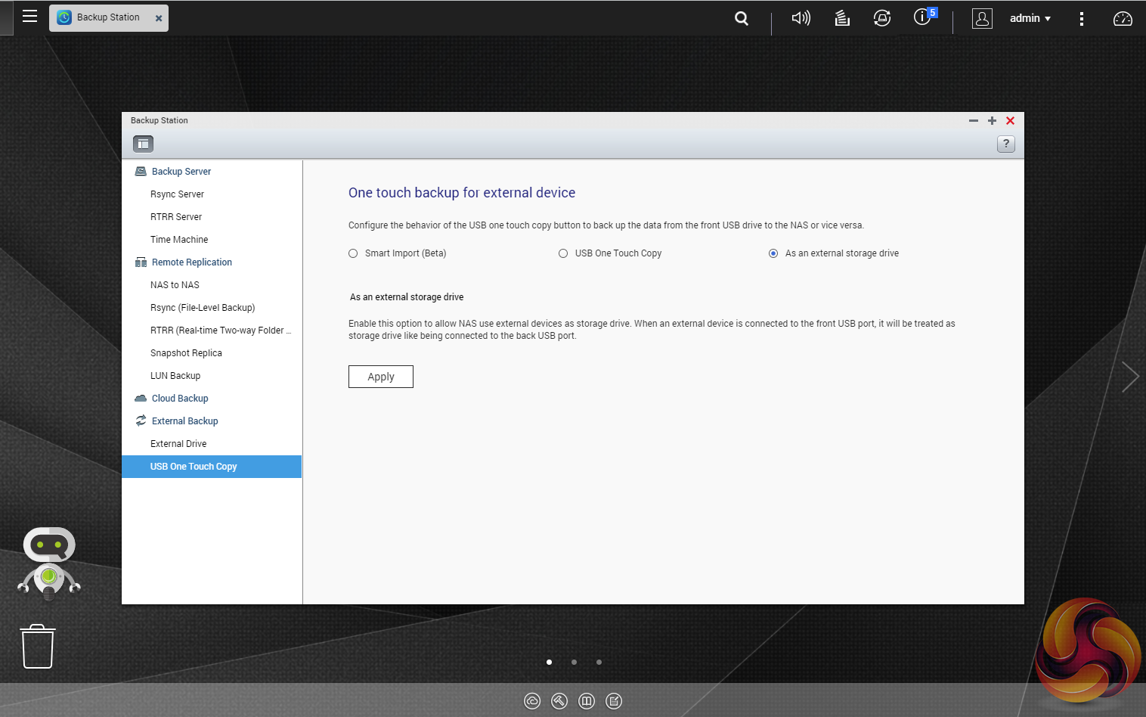Collapse the Remote Replication section
Screen dimensions: 1146x717
click(191, 262)
